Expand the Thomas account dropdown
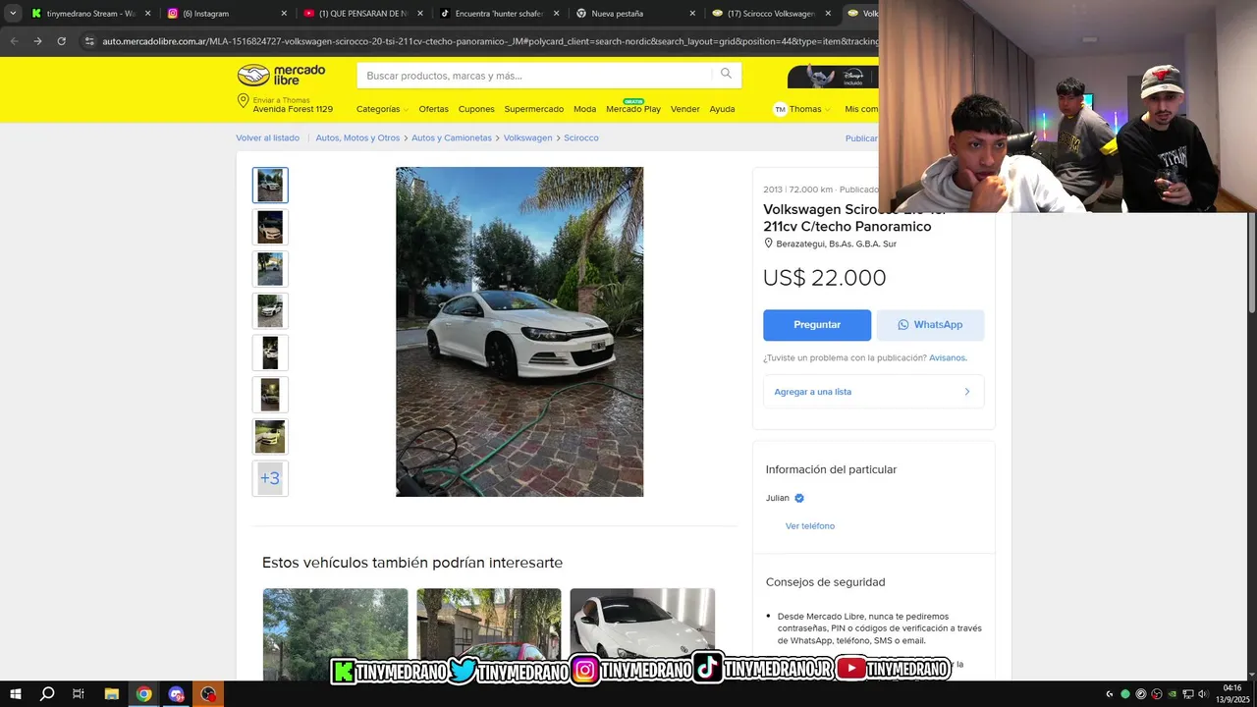The width and height of the screenshot is (1257, 707). tap(802, 109)
